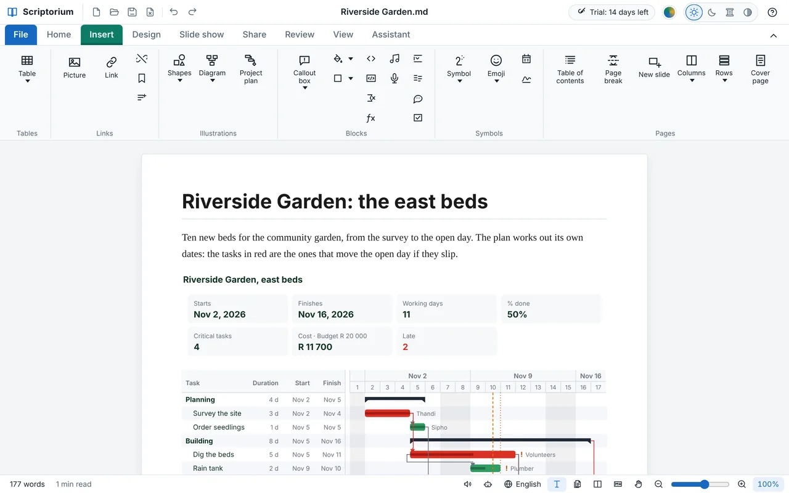Screen dimensions: 789x493
Task: Switch to light theme sun toggle
Action: point(694,12)
